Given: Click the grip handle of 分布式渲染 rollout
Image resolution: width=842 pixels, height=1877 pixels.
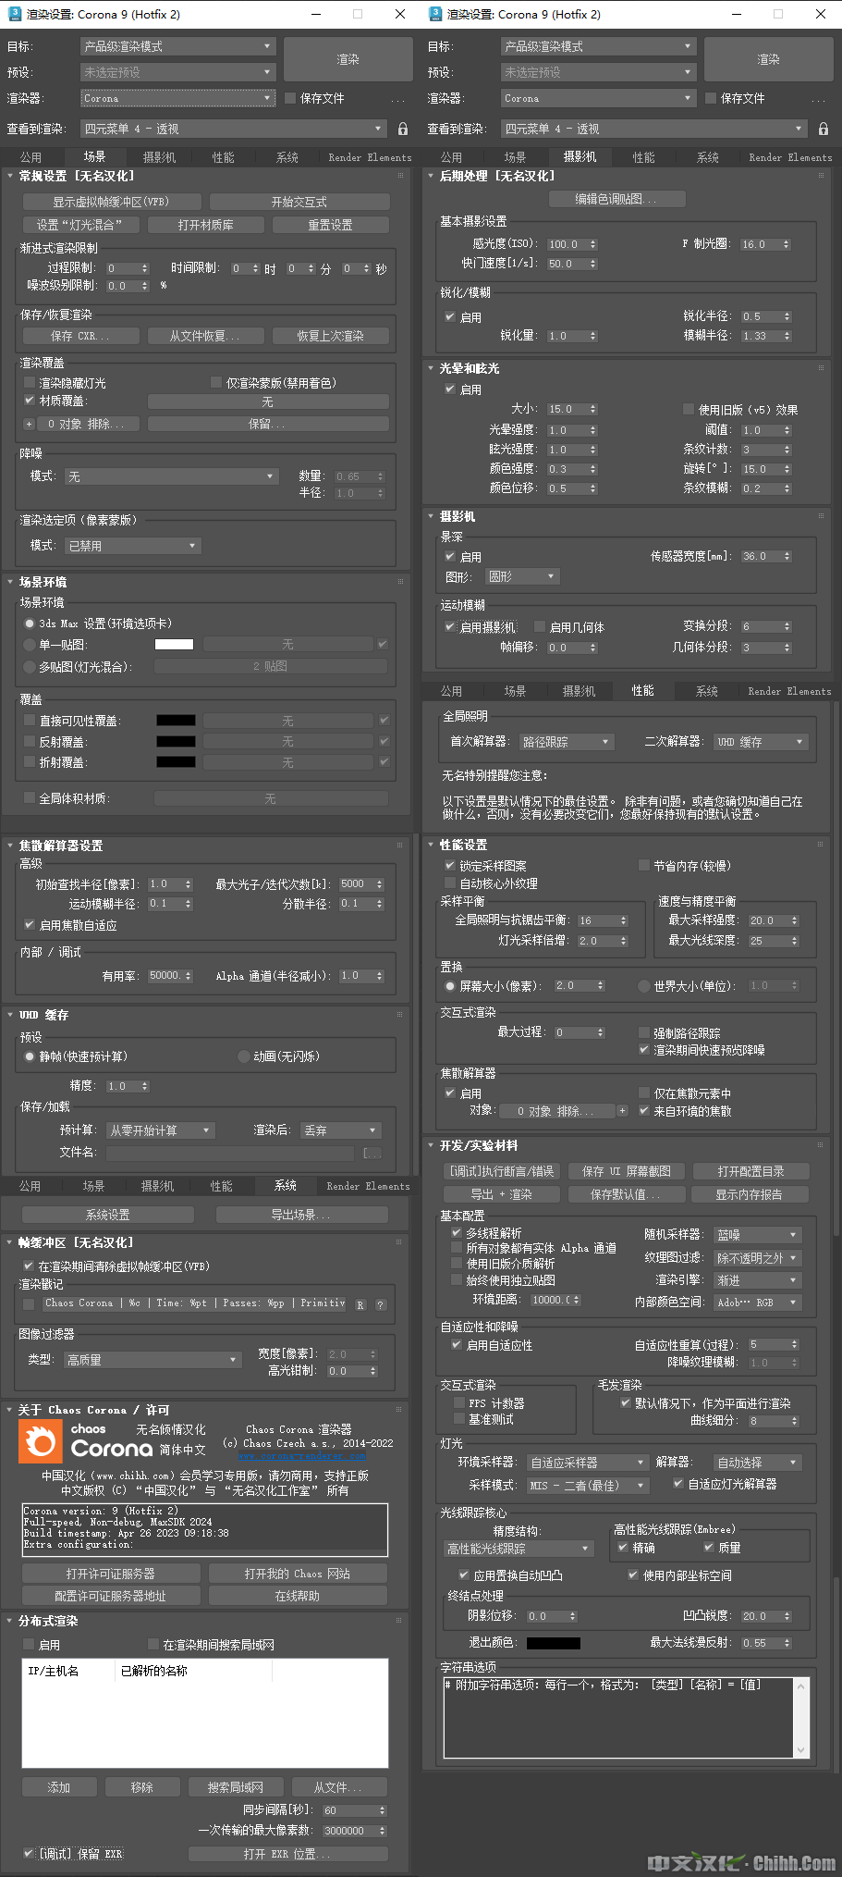Looking at the screenshot, I should tap(400, 1621).
